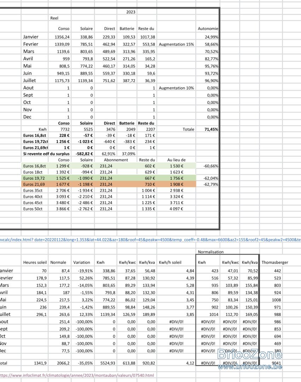Click the green Euros 19,72 row label
Image resolution: width=301 pixels, height=382 pixels.
click(34, 178)
